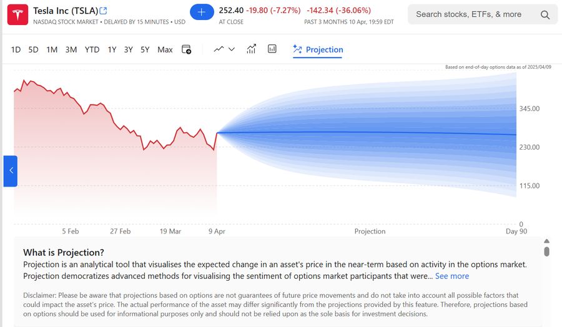Open the chart indicators panel icon
Viewport: 562px width, 327px height.
(272, 49)
